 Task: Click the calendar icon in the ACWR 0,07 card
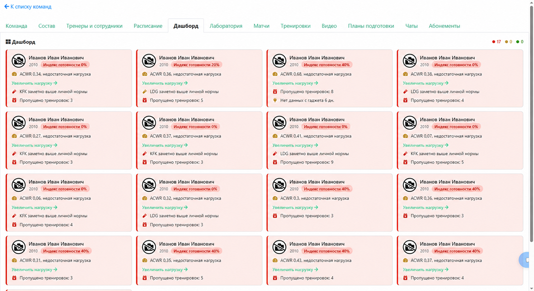coord(406,162)
